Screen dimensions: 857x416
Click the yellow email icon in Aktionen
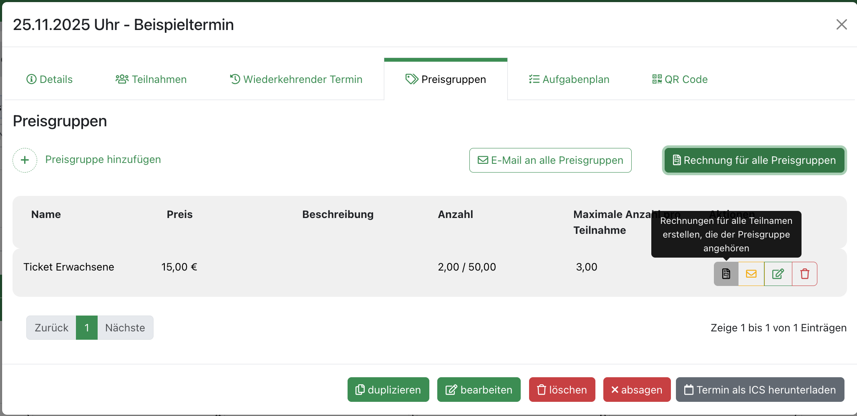(751, 274)
